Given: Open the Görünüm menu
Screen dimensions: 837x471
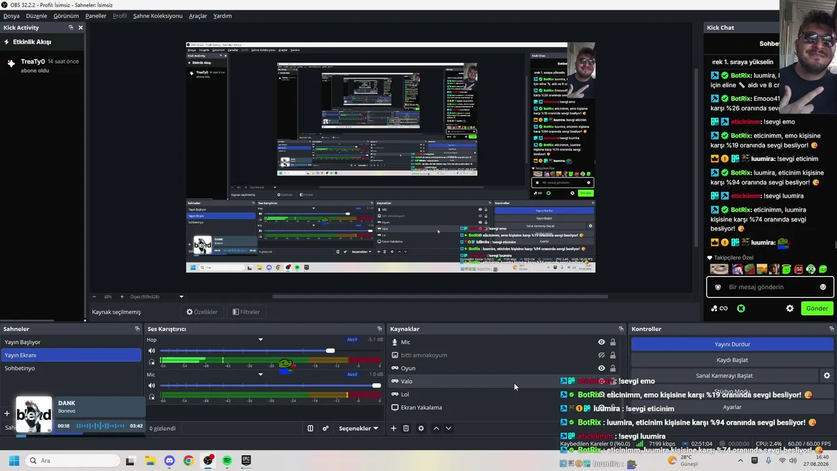Looking at the screenshot, I should click(66, 16).
